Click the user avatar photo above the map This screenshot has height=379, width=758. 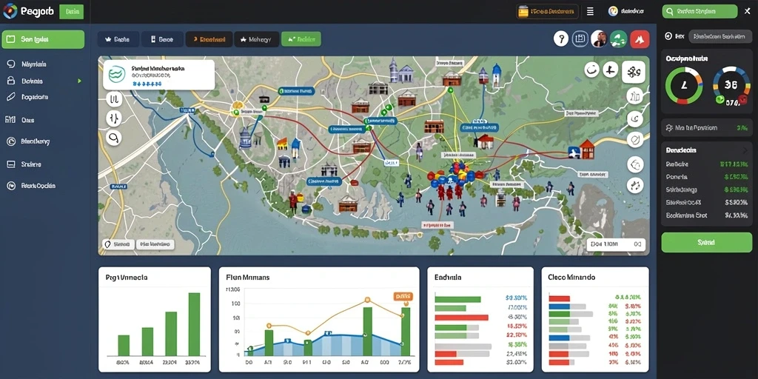click(x=599, y=38)
